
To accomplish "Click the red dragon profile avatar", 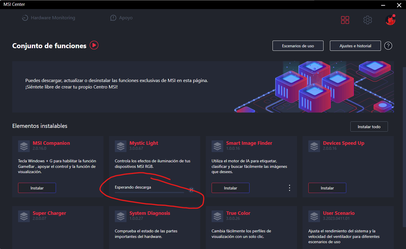I will [x=390, y=20].
